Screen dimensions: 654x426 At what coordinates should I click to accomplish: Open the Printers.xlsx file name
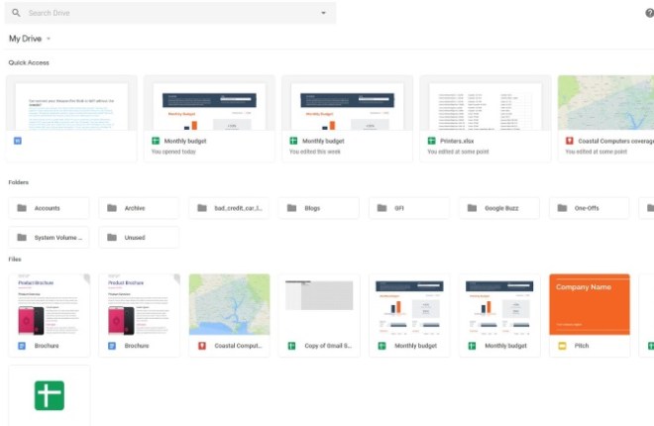coord(457,141)
